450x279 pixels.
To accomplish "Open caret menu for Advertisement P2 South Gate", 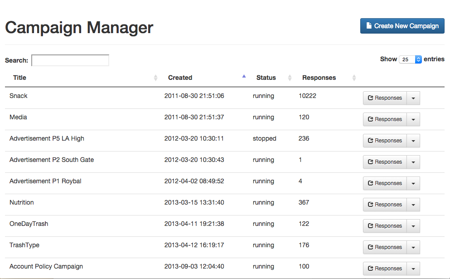I will (x=413, y=162).
